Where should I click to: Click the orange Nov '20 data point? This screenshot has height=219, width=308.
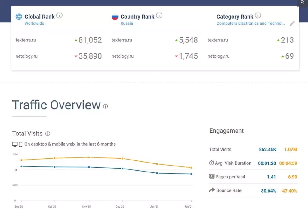click(89, 157)
